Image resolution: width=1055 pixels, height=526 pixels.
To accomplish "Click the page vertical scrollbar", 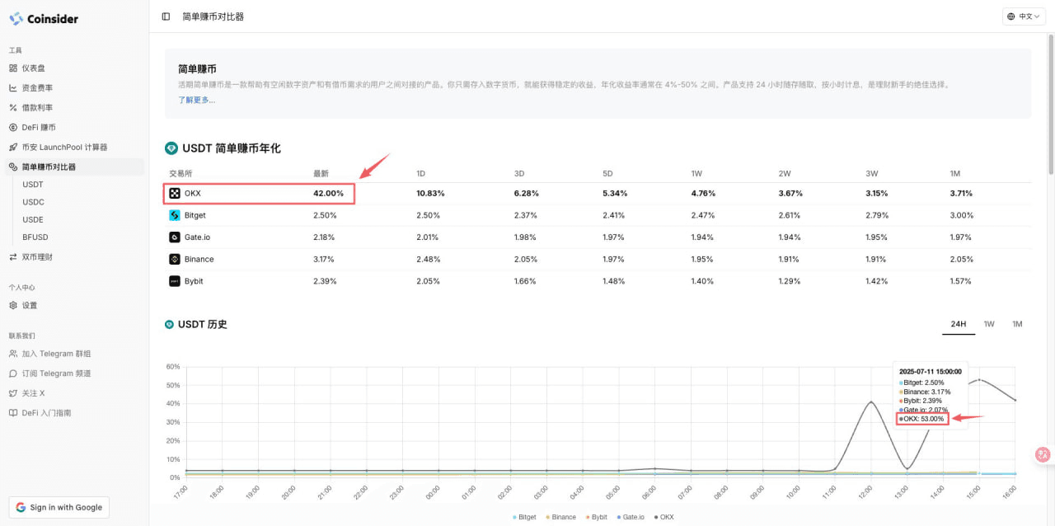I will click(x=1051, y=103).
